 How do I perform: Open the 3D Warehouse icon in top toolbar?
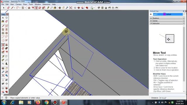[x=79, y=8]
